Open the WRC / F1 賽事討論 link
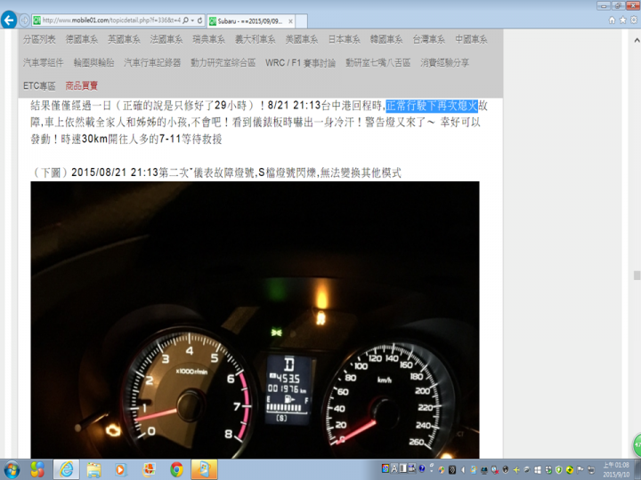The height and width of the screenshot is (480, 641). [x=301, y=62]
